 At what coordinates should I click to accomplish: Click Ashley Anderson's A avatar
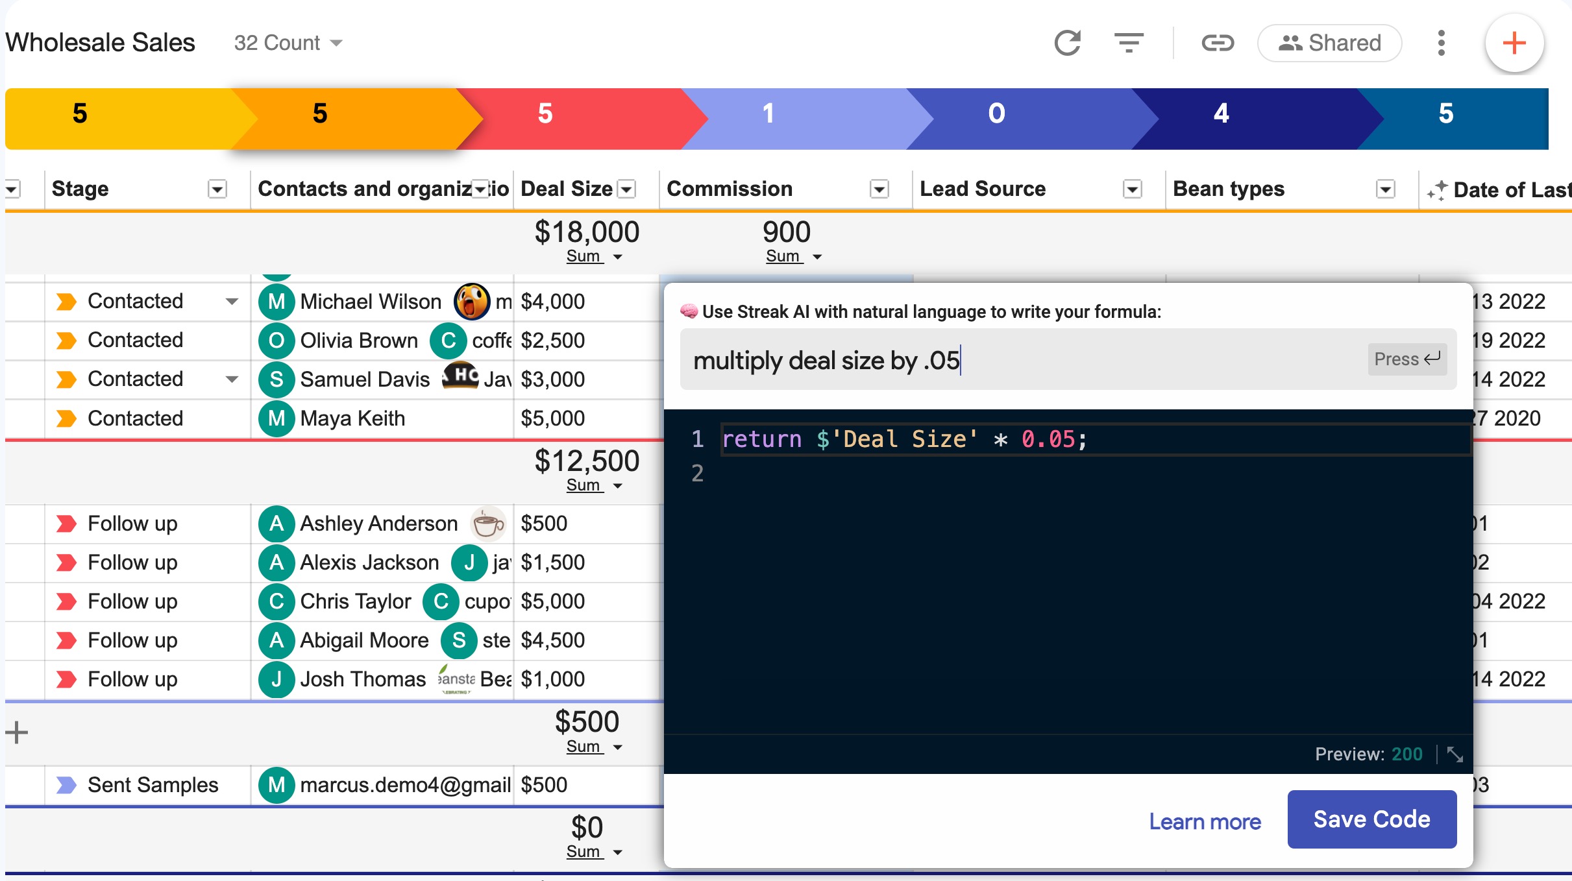[276, 524]
